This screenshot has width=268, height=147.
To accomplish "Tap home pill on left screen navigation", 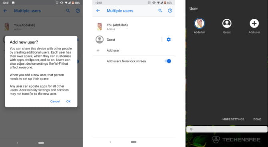I will [41, 143].
